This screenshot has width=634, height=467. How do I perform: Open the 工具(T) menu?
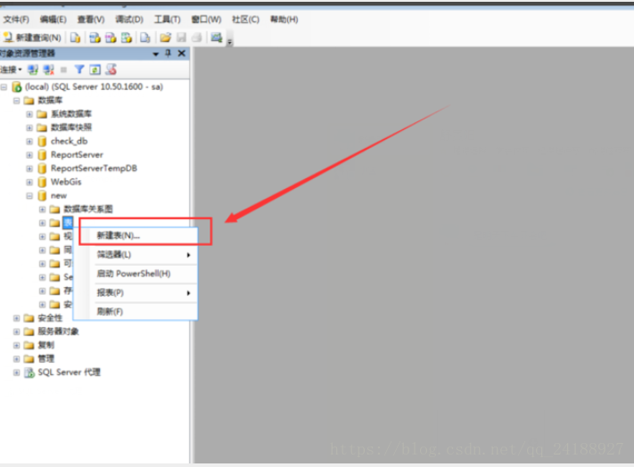click(167, 20)
